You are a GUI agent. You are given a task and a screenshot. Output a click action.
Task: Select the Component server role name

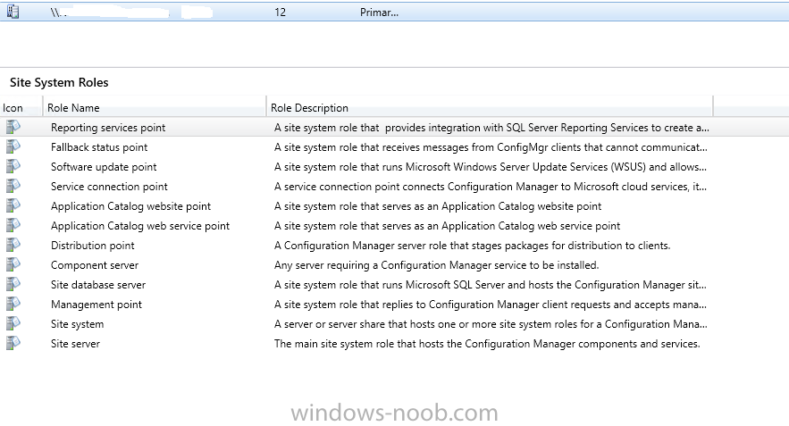point(95,265)
